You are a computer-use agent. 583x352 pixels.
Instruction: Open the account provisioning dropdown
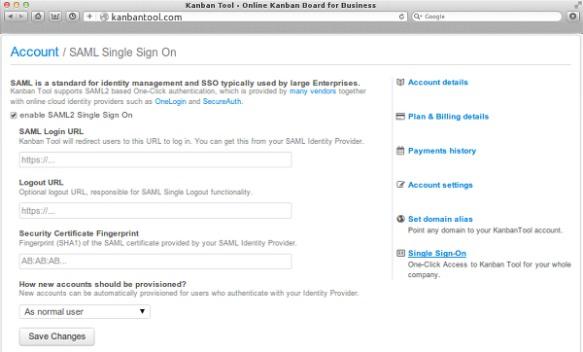tap(85, 312)
